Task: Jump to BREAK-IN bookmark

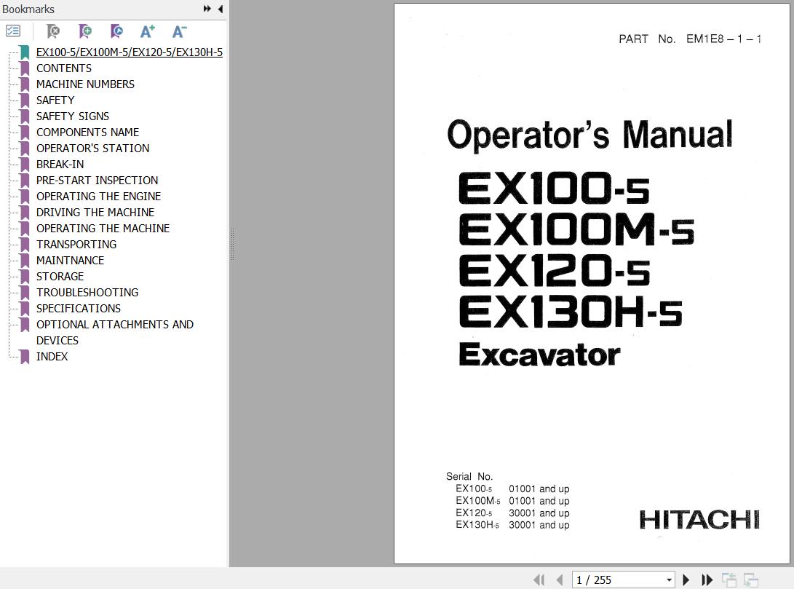Action: [60, 164]
